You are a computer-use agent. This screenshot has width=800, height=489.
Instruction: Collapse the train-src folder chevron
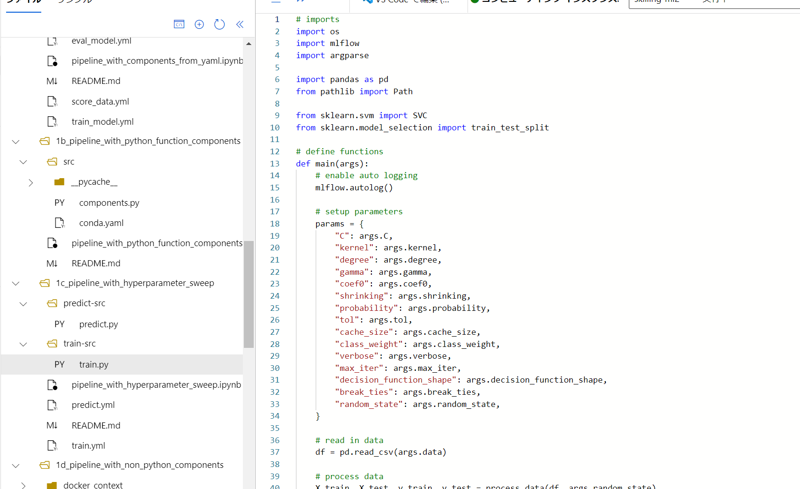click(23, 344)
